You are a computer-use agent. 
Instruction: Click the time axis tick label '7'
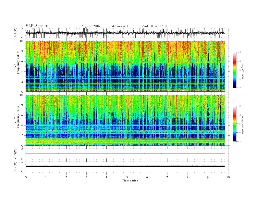click(167, 177)
